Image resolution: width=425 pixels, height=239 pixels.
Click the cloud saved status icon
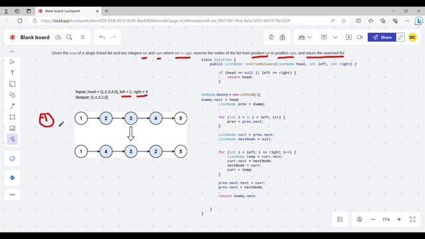(x=58, y=37)
